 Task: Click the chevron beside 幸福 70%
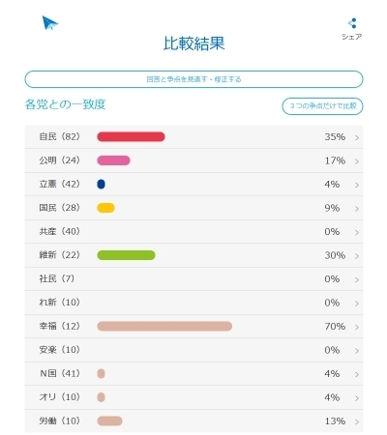pos(357,327)
